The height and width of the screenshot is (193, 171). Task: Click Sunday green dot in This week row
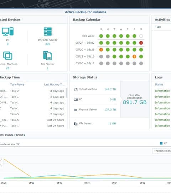[101, 36]
